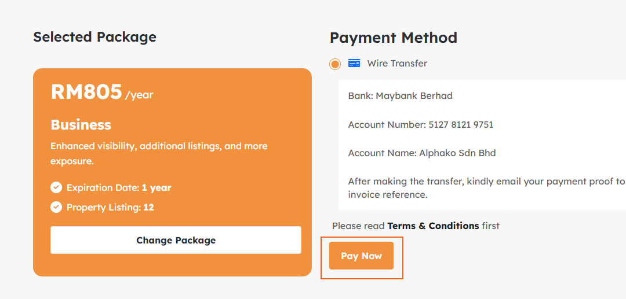Click the Wire Transfer option label
Screen dimensions: 626x299
click(397, 64)
